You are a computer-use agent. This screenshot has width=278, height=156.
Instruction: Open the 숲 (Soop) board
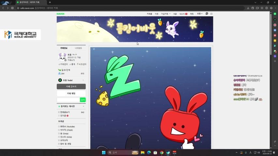pyautogui.click(x=64, y=134)
